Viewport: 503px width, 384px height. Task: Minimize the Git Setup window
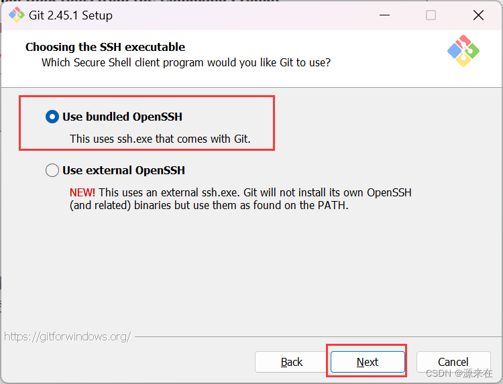pyautogui.click(x=384, y=15)
